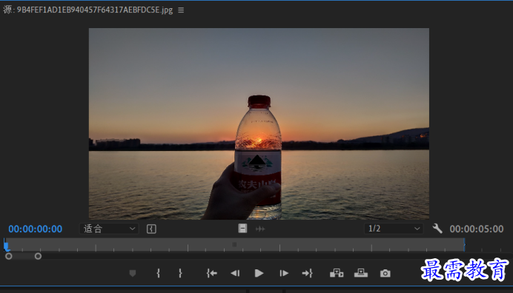This screenshot has height=293, width=513.
Task: Click the Mark Out button
Action: tap(180, 273)
